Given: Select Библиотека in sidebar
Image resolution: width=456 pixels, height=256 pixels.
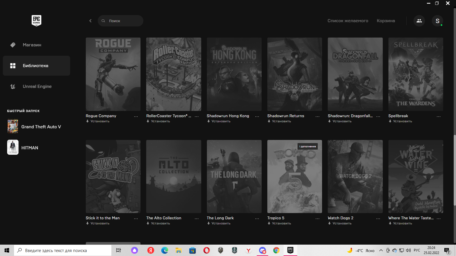Looking at the screenshot, I should (x=36, y=66).
